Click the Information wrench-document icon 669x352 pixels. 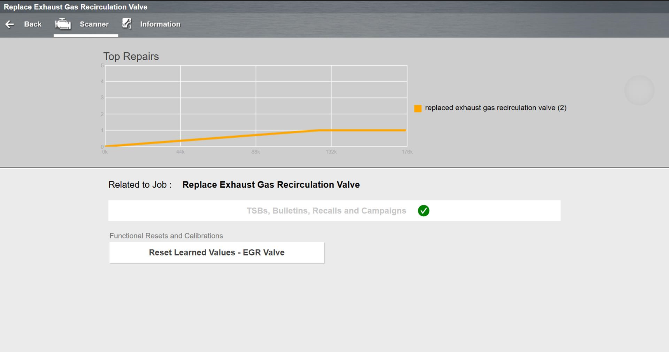pyautogui.click(x=127, y=24)
